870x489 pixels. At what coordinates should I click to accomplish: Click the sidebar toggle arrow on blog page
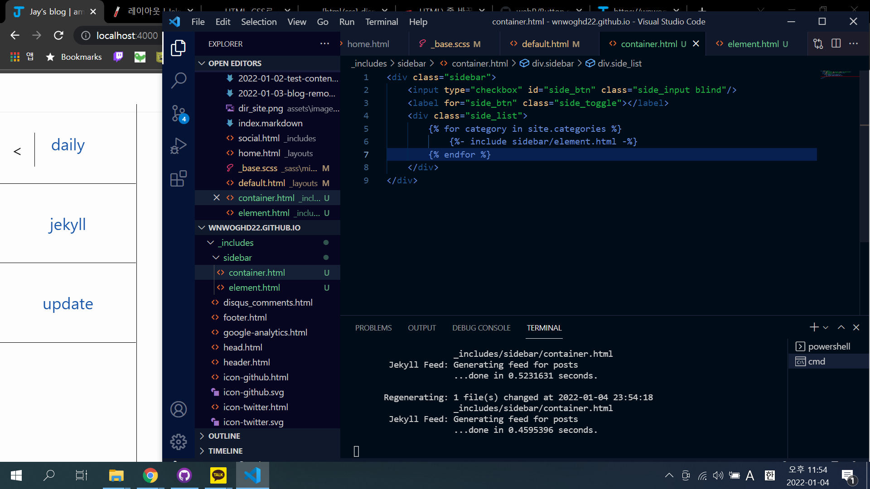pyautogui.click(x=17, y=151)
